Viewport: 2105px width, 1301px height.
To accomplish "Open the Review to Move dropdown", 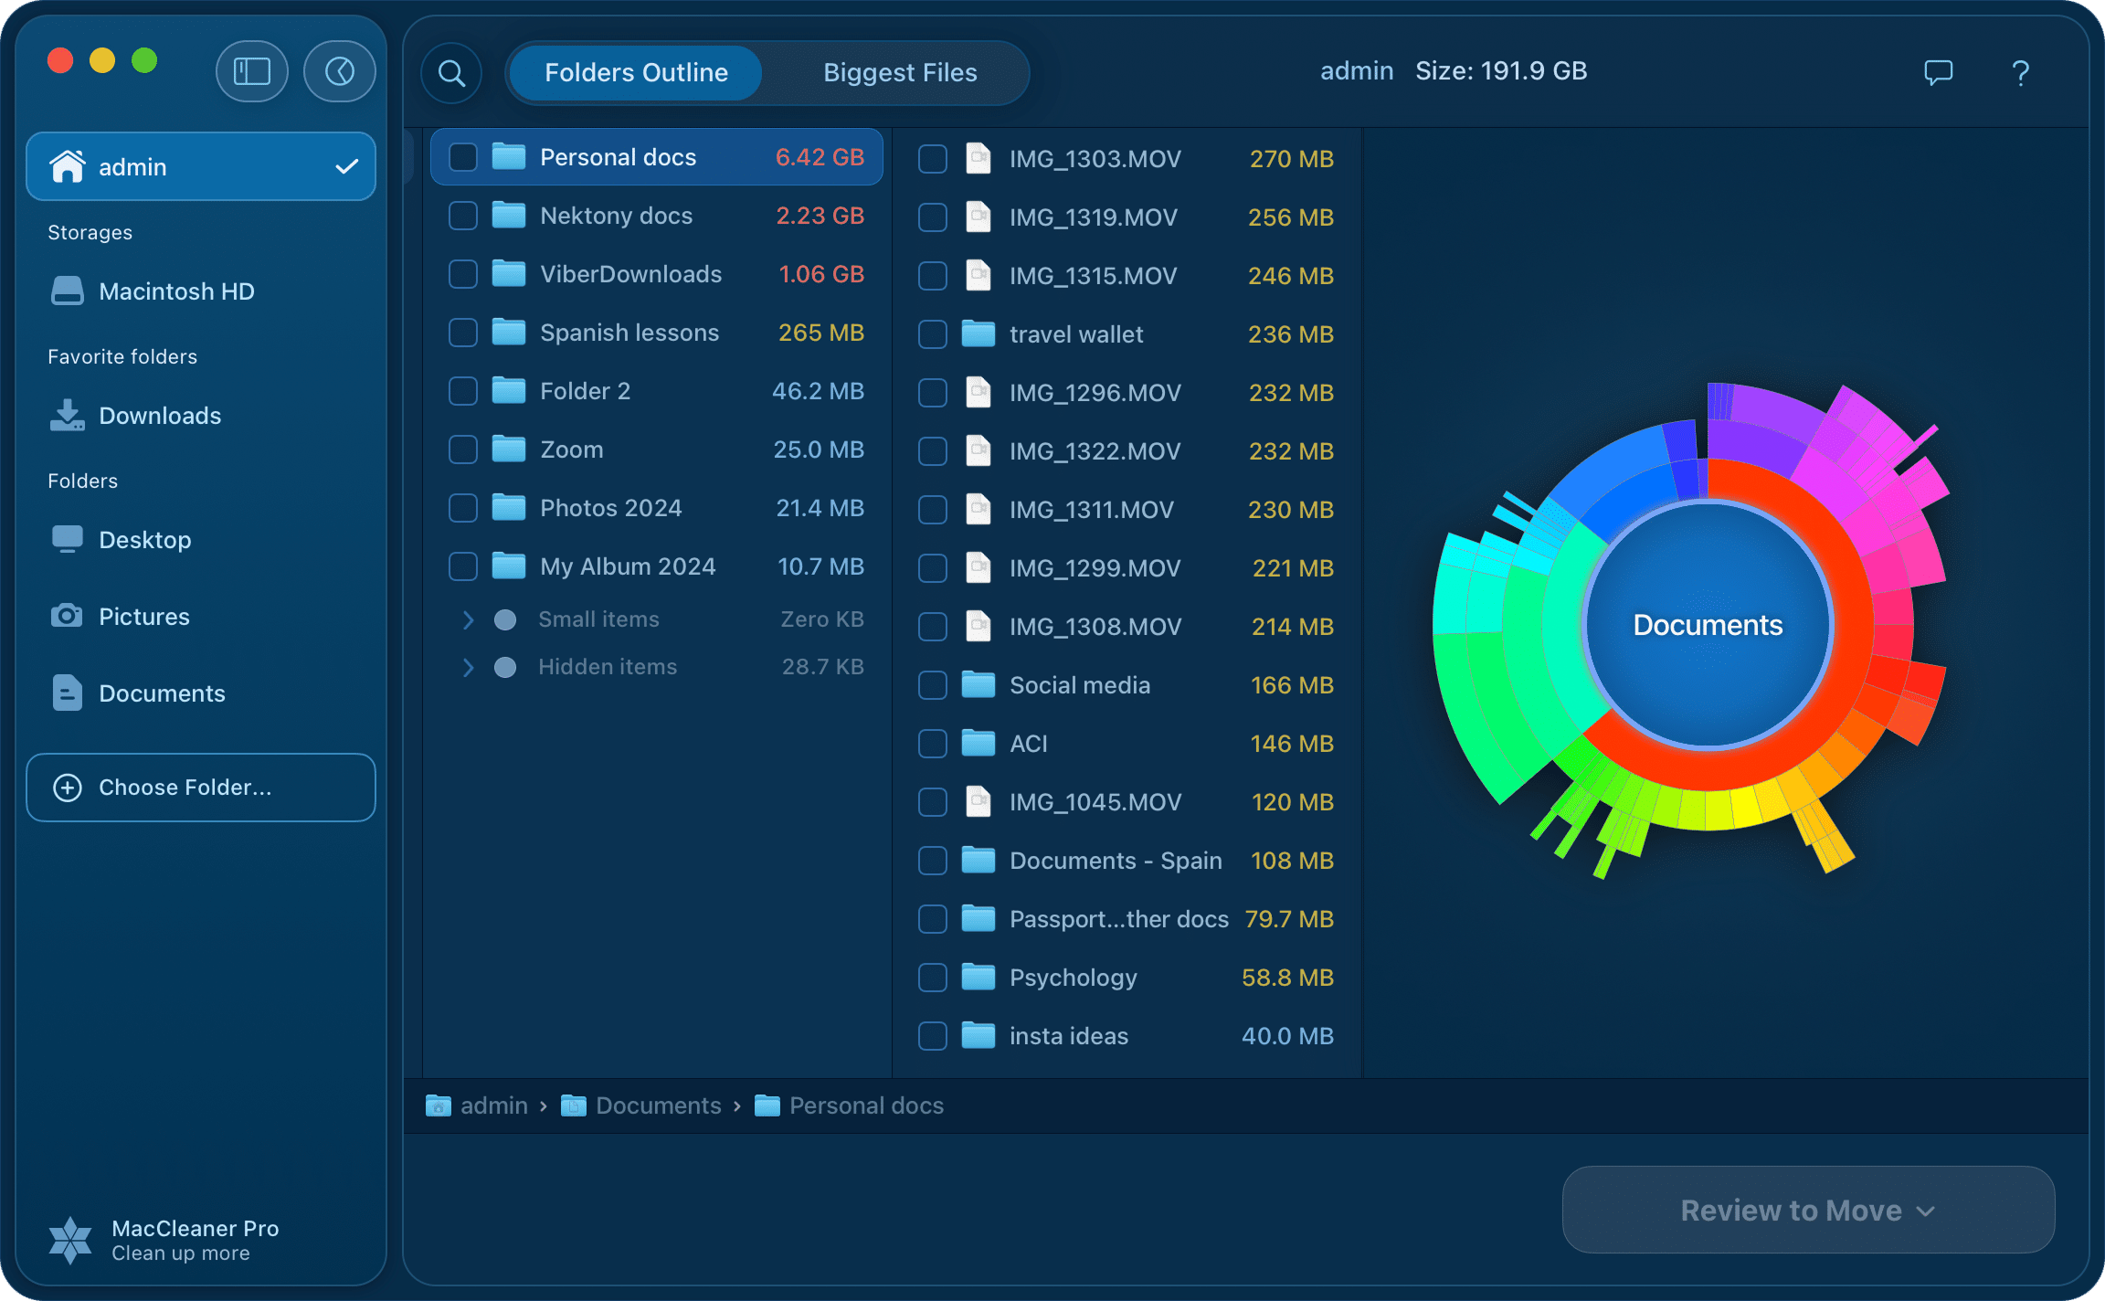I will coord(1808,1210).
